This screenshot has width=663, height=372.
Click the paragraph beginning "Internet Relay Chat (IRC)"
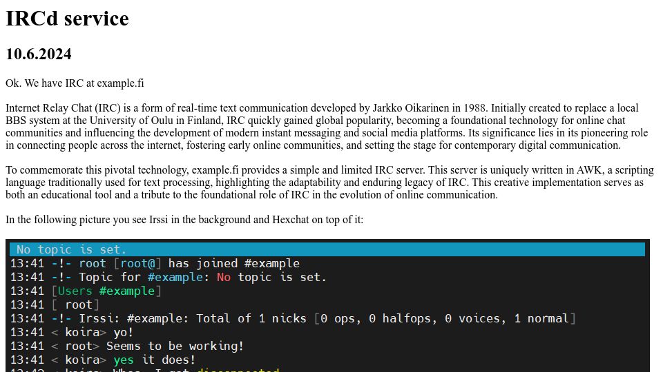tap(327, 127)
